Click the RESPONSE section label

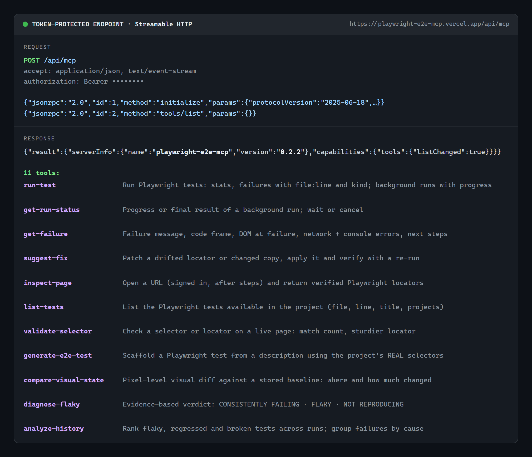pos(39,139)
